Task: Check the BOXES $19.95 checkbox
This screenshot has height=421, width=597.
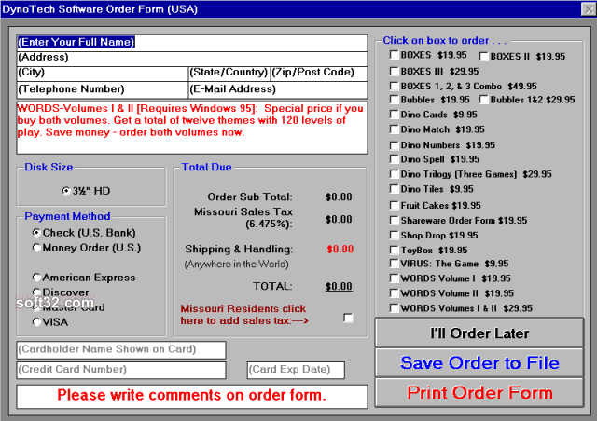Action: [x=394, y=55]
